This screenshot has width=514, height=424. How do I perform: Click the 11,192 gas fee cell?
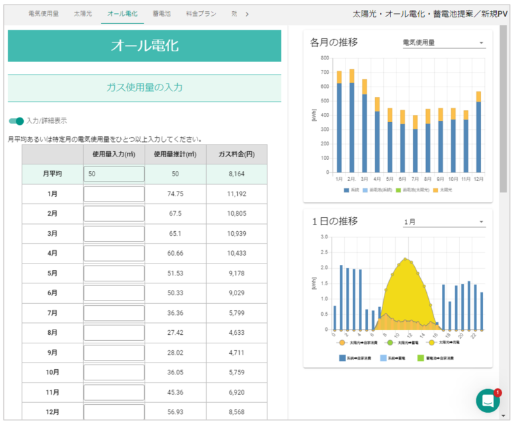pyautogui.click(x=237, y=194)
